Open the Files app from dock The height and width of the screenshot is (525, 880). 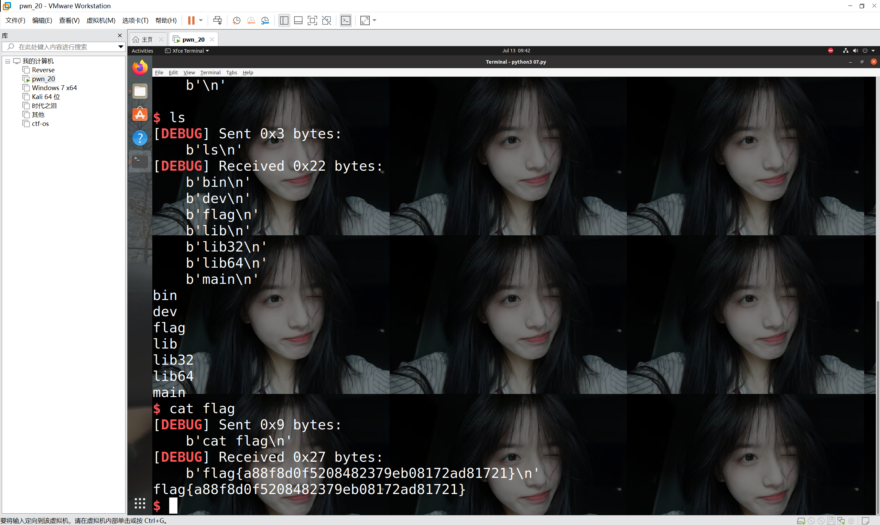(140, 91)
